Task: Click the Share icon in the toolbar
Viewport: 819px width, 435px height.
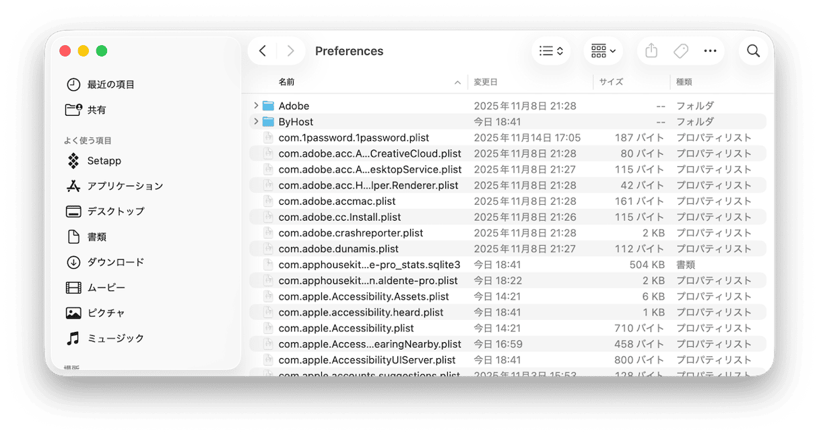Action: (651, 51)
